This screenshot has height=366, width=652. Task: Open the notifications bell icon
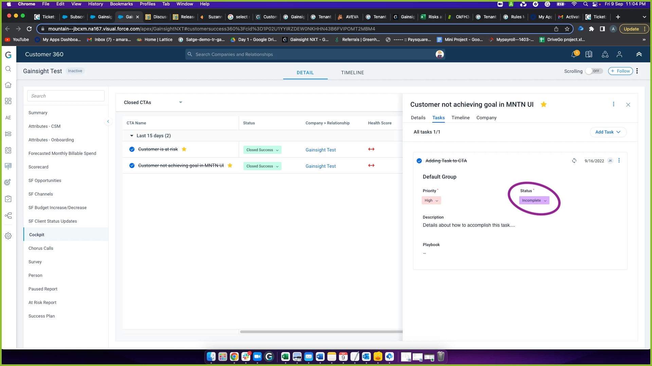click(x=574, y=54)
